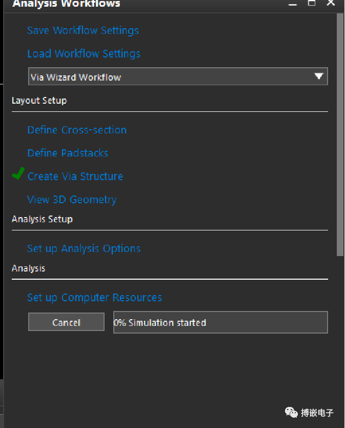Click the 0% Simulation started progress bar
Viewport: 345px width, 428px height.
pyautogui.click(x=220, y=322)
